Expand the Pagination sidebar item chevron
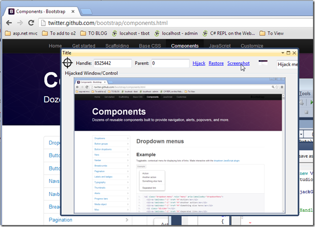315x227 pixels. 126,221
